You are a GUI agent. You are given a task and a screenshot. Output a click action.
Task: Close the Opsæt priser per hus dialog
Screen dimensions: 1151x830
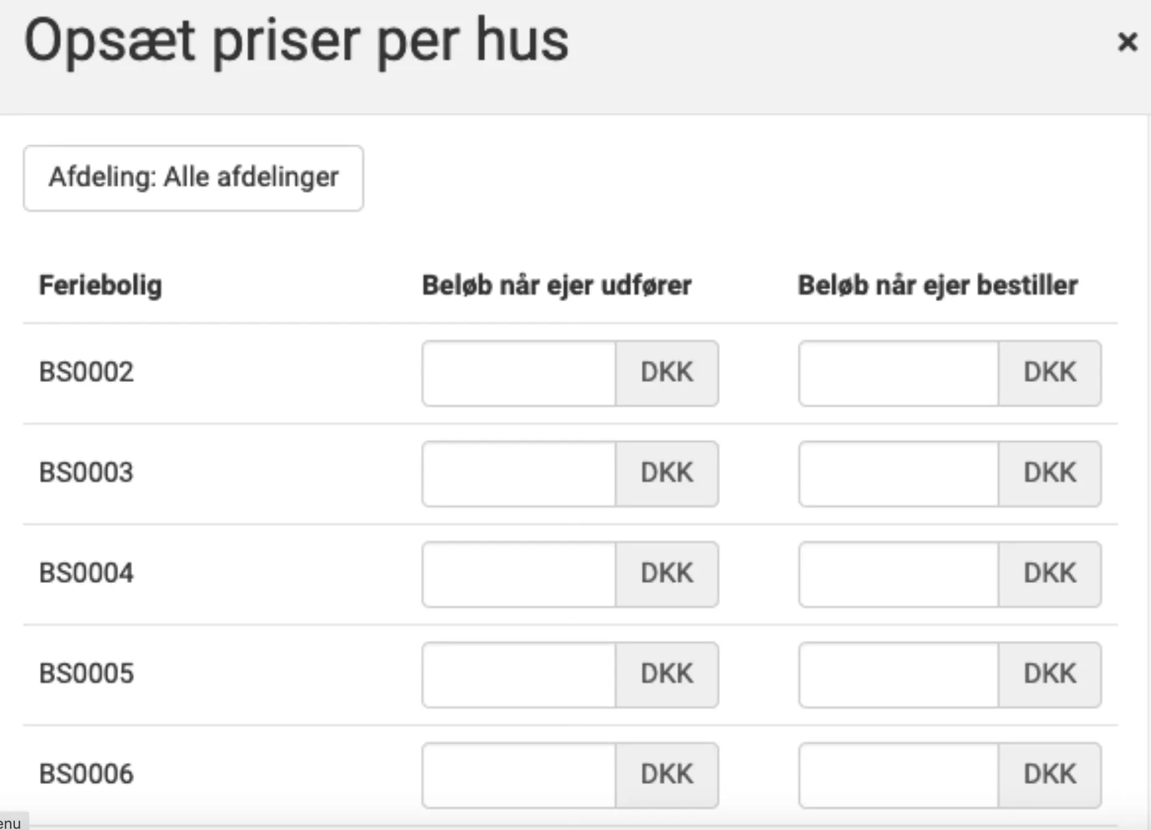click(x=1127, y=42)
